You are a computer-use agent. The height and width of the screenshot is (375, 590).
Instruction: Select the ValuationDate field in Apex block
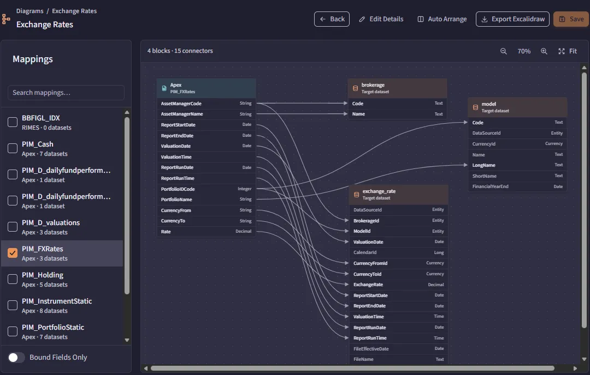[x=206, y=146]
